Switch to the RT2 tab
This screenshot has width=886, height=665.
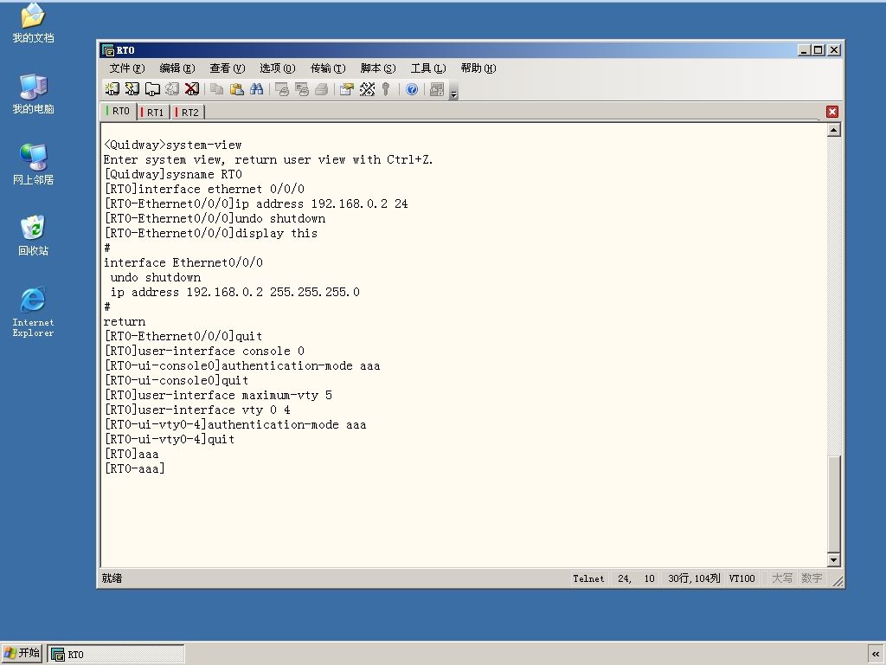pos(188,112)
